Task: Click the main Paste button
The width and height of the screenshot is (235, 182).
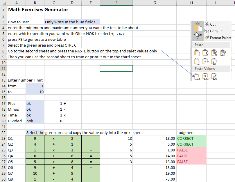Action: (198, 28)
